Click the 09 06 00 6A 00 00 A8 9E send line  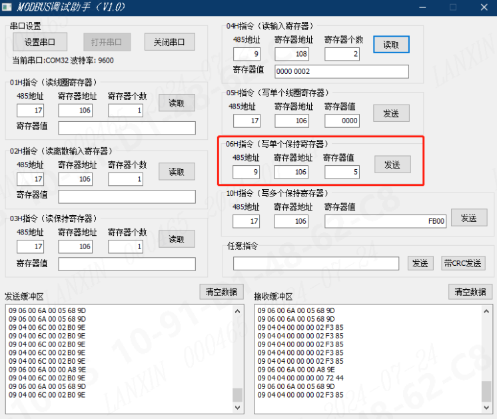47,370
